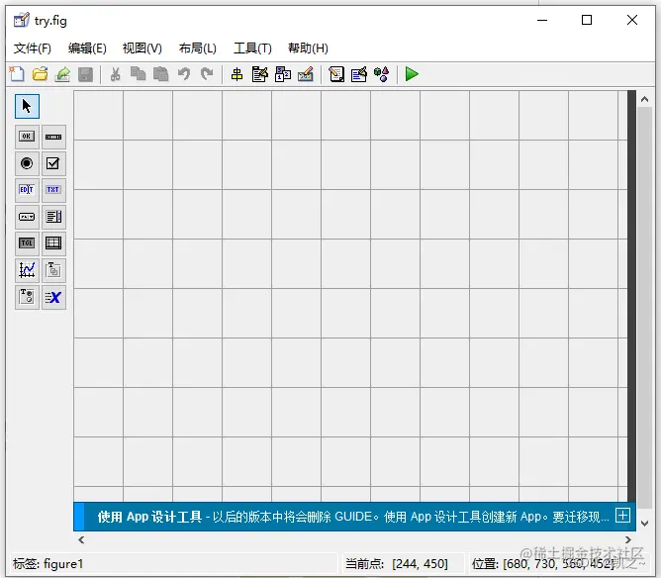This screenshot has width=661, height=578.
Task: Click the 位置: [680, 730, 560, 452] status text
Action: click(543, 564)
